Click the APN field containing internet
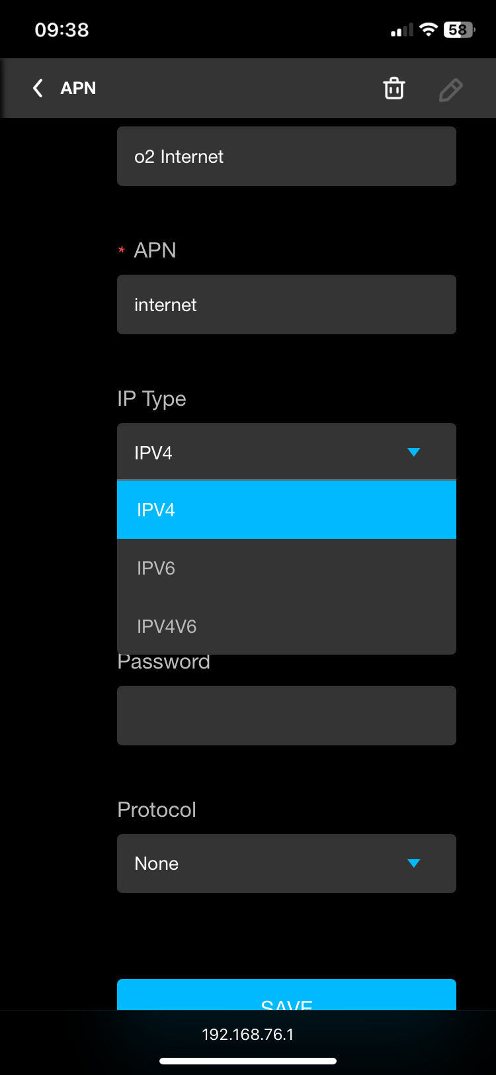The image size is (496, 1075). click(x=286, y=304)
